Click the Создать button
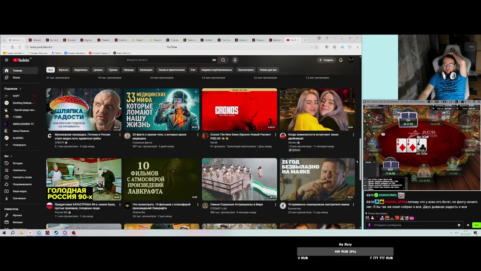 click(x=326, y=60)
